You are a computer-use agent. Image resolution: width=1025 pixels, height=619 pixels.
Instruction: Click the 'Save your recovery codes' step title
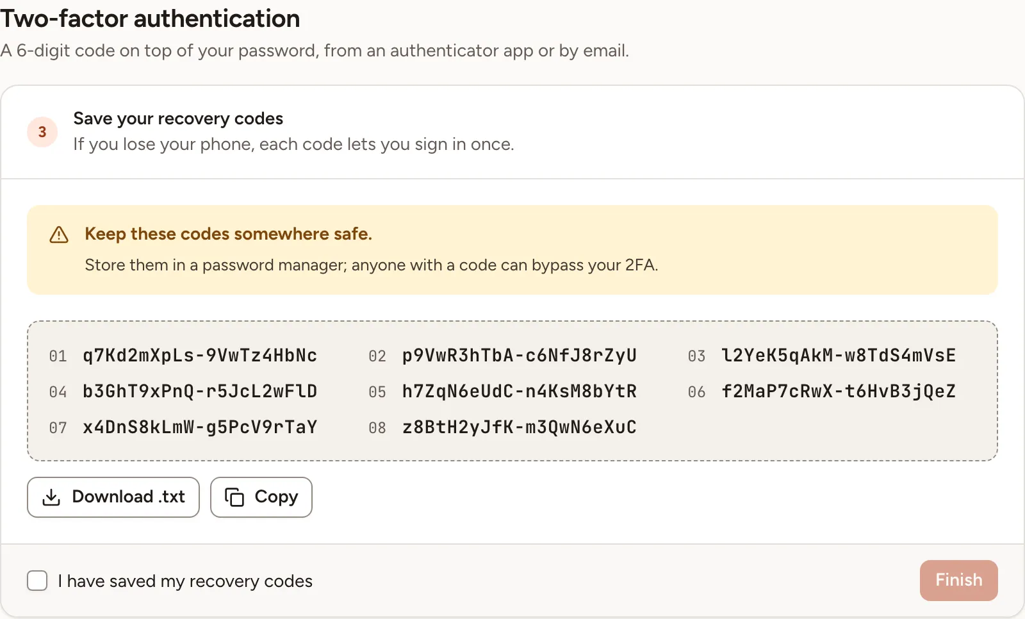pyautogui.click(x=178, y=119)
